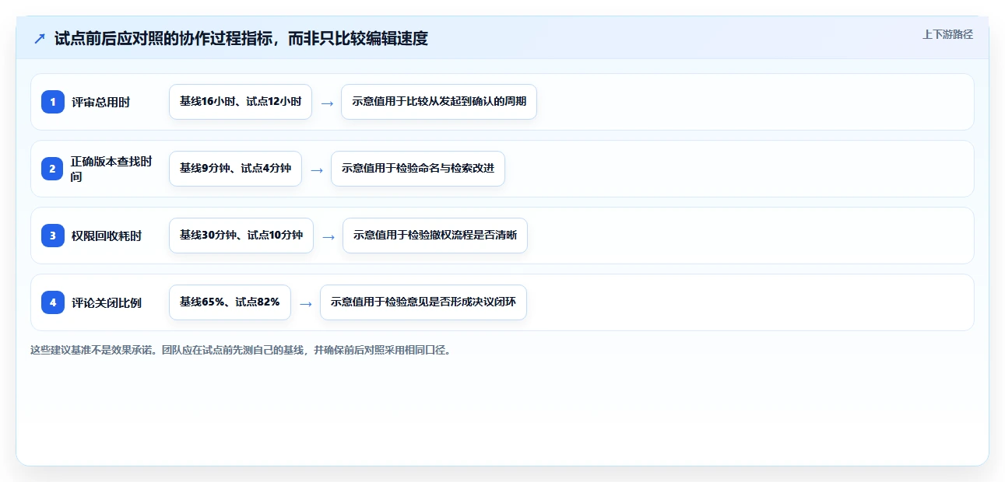Select the number 1 badge for 评审总用时
The height and width of the screenshot is (482, 1005).
click(53, 102)
